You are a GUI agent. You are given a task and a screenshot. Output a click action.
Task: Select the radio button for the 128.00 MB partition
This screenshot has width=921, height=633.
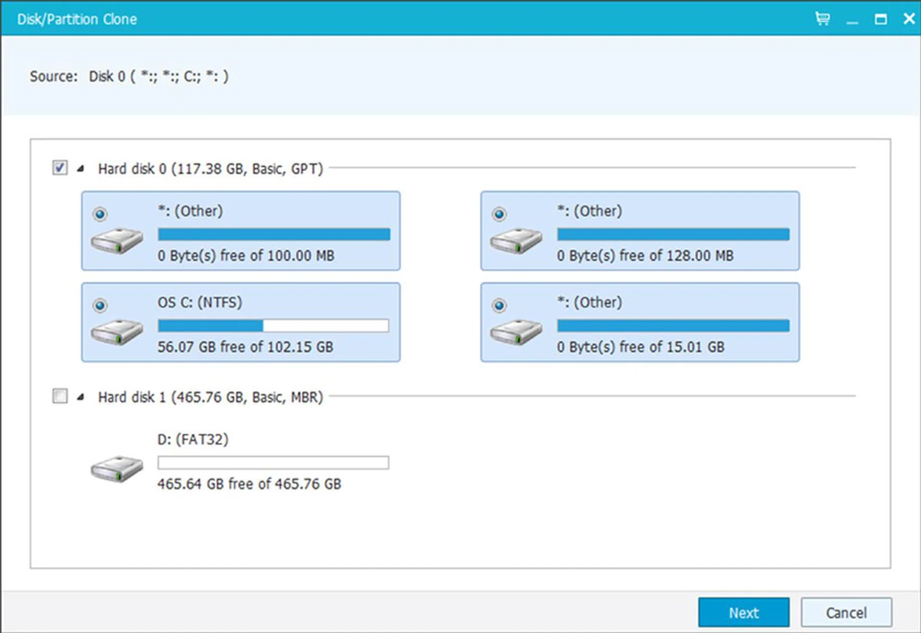coord(499,214)
